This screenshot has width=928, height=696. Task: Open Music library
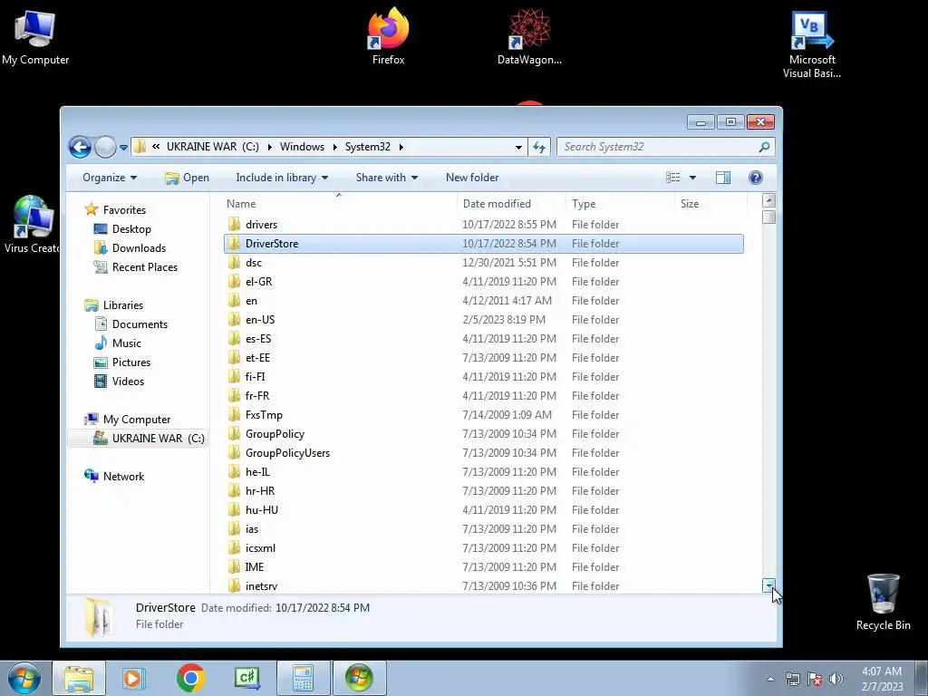coord(126,343)
